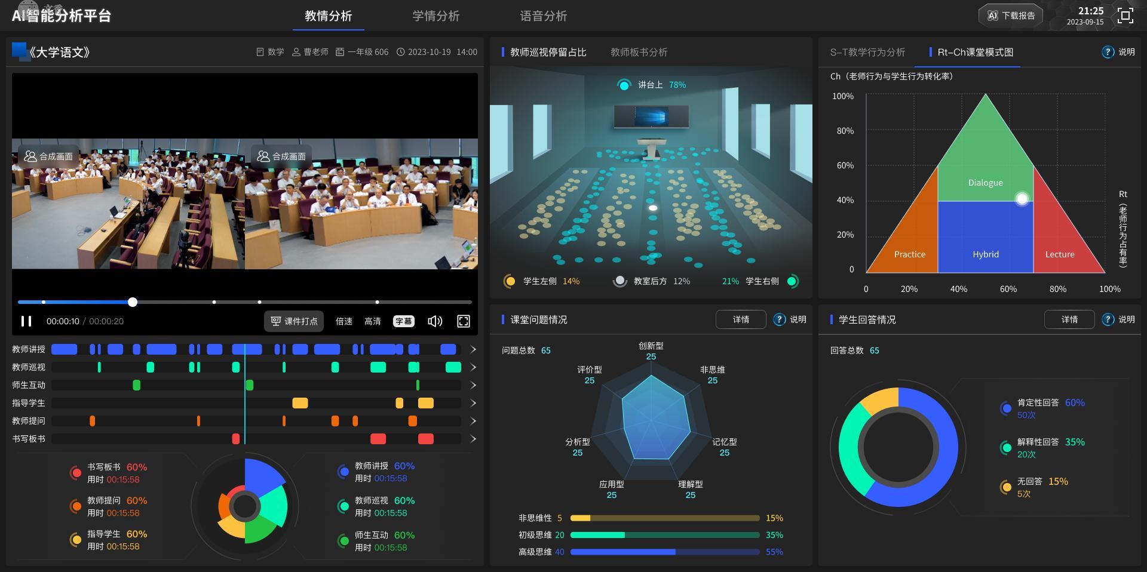Select the S-T教学行为分析 tab
The image size is (1147, 572).
867,53
